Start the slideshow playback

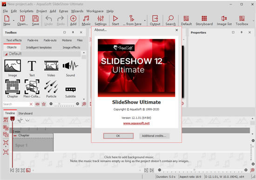[x=115, y=20]
